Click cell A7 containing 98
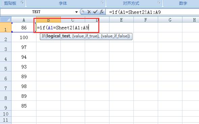Screen dimensions: 199x124 [x=24, y=86]
